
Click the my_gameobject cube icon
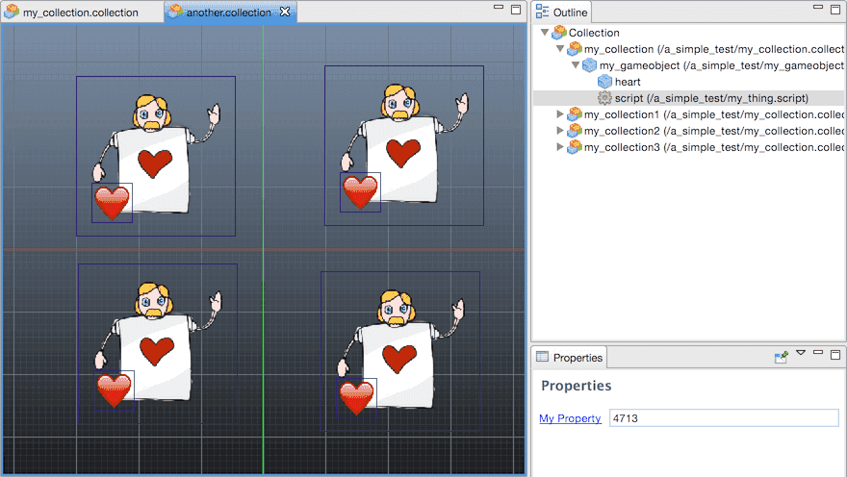point(589,65)
